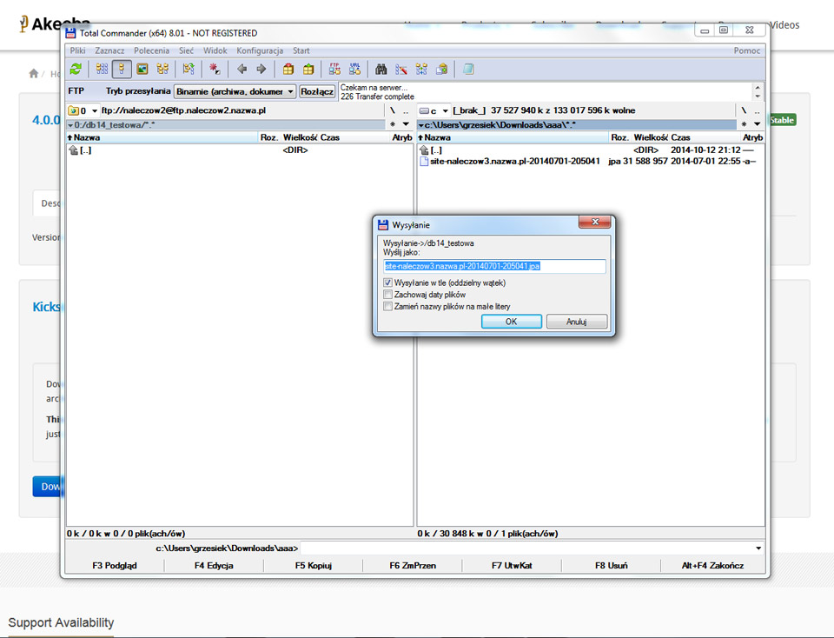Screen dimensions: 834x638
Task: Click the right panel favorites asterisk button
Action: tap(744, 124)
